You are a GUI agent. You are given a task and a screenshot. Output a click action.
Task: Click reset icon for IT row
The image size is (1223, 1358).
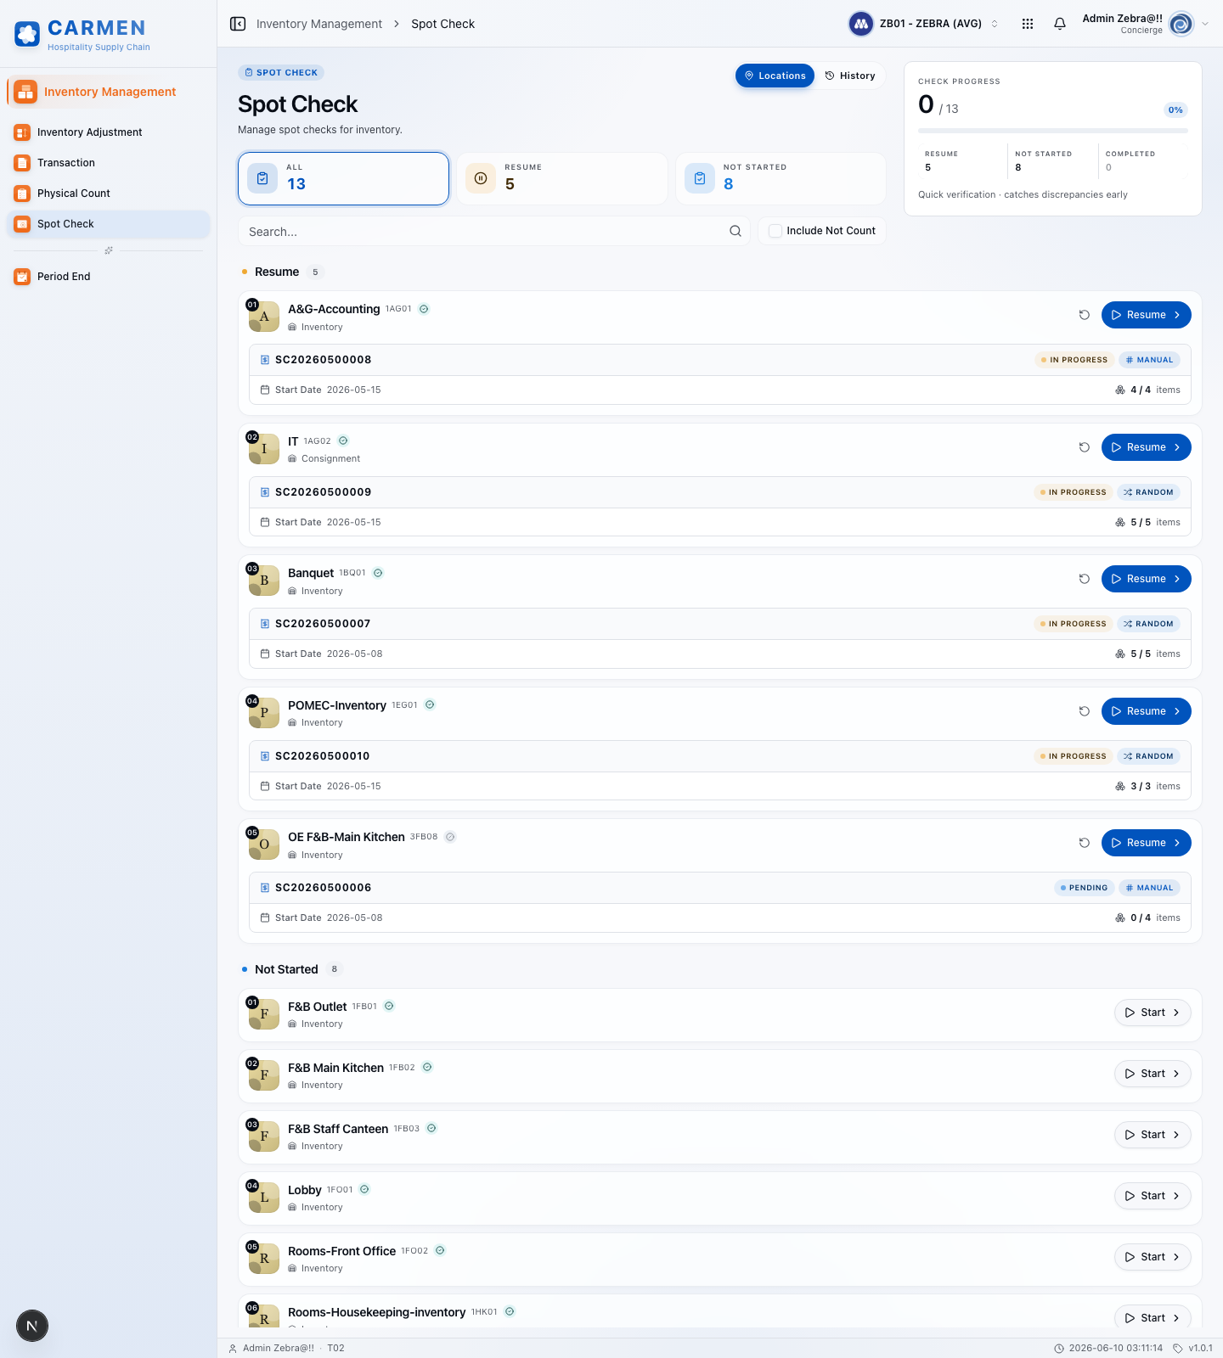pos(1085,447)
